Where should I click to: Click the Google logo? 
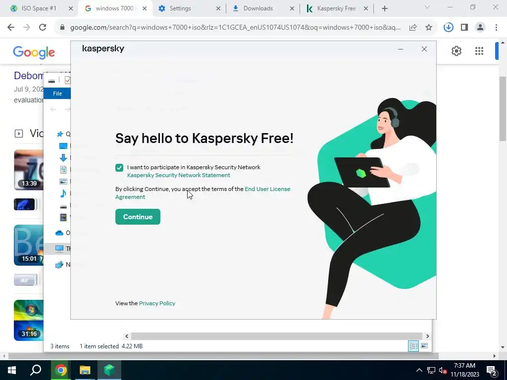click(34, 52)
